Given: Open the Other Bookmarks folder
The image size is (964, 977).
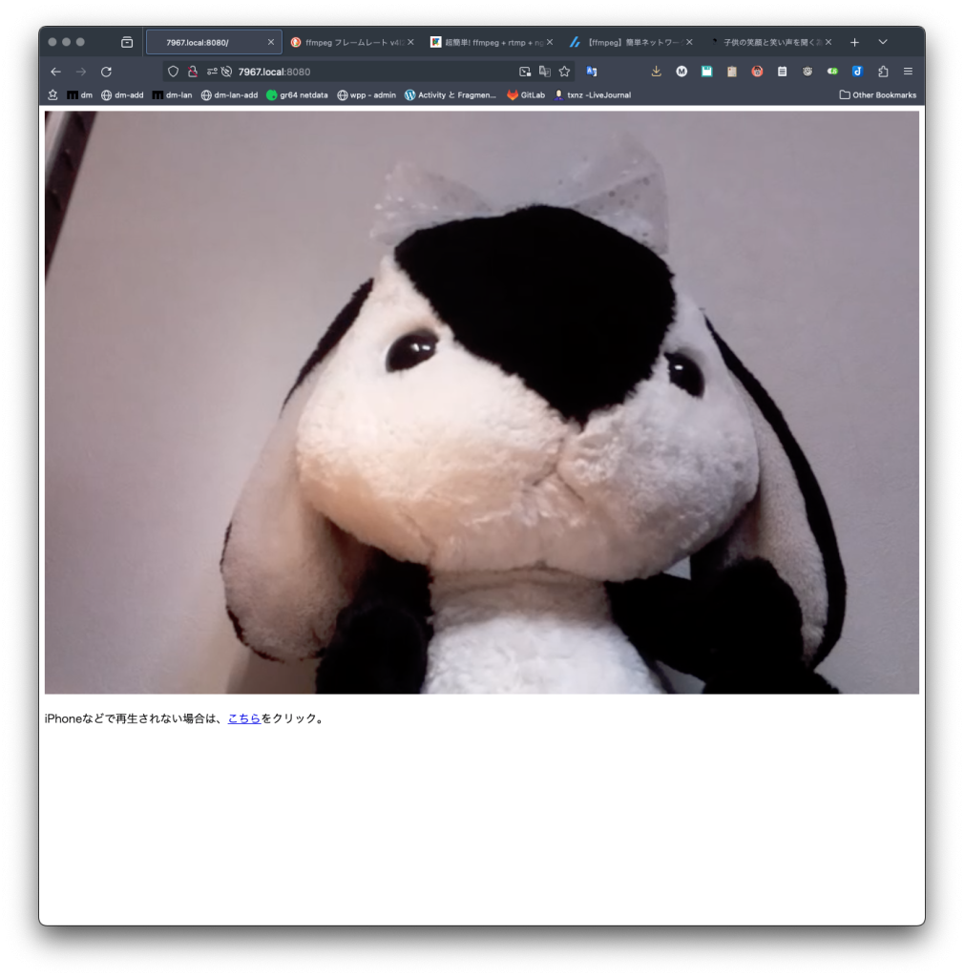Looking at the screenshot, I should pos(877,95).
